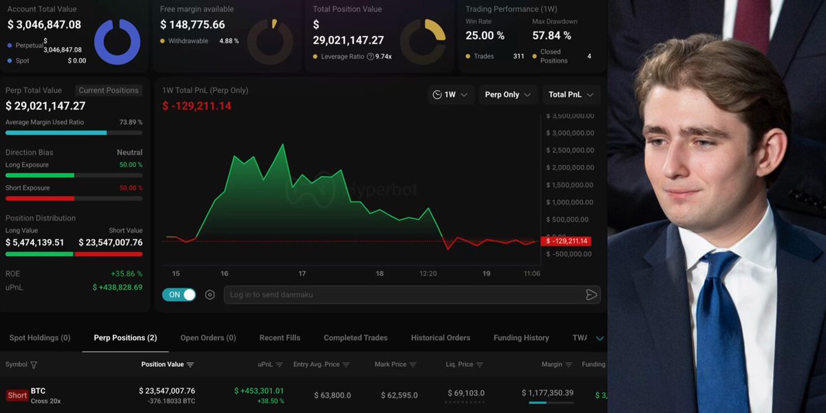Open danmaku settings hexagon icon
Image resolution: width=826 pixels, height=413 pixels.
(x=210, y=295)
